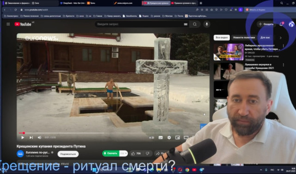296x174 pixels.
Task: Click the green Скачать download button
Action: 111,154
